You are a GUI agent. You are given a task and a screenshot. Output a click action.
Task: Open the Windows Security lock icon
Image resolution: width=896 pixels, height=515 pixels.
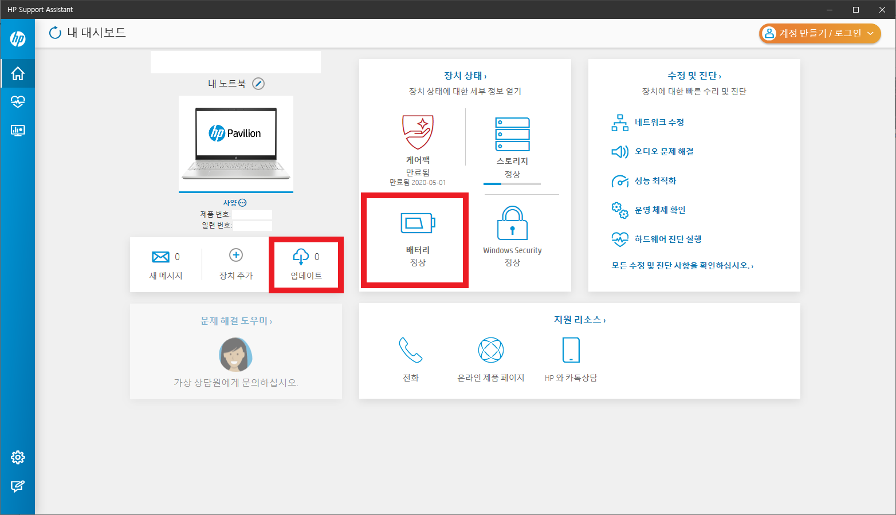click(512, 223)
